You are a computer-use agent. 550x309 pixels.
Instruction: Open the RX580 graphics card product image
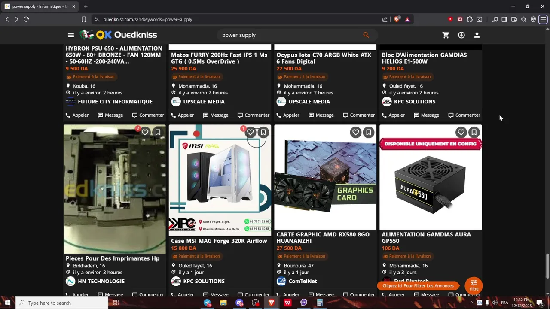click(325, 177)
